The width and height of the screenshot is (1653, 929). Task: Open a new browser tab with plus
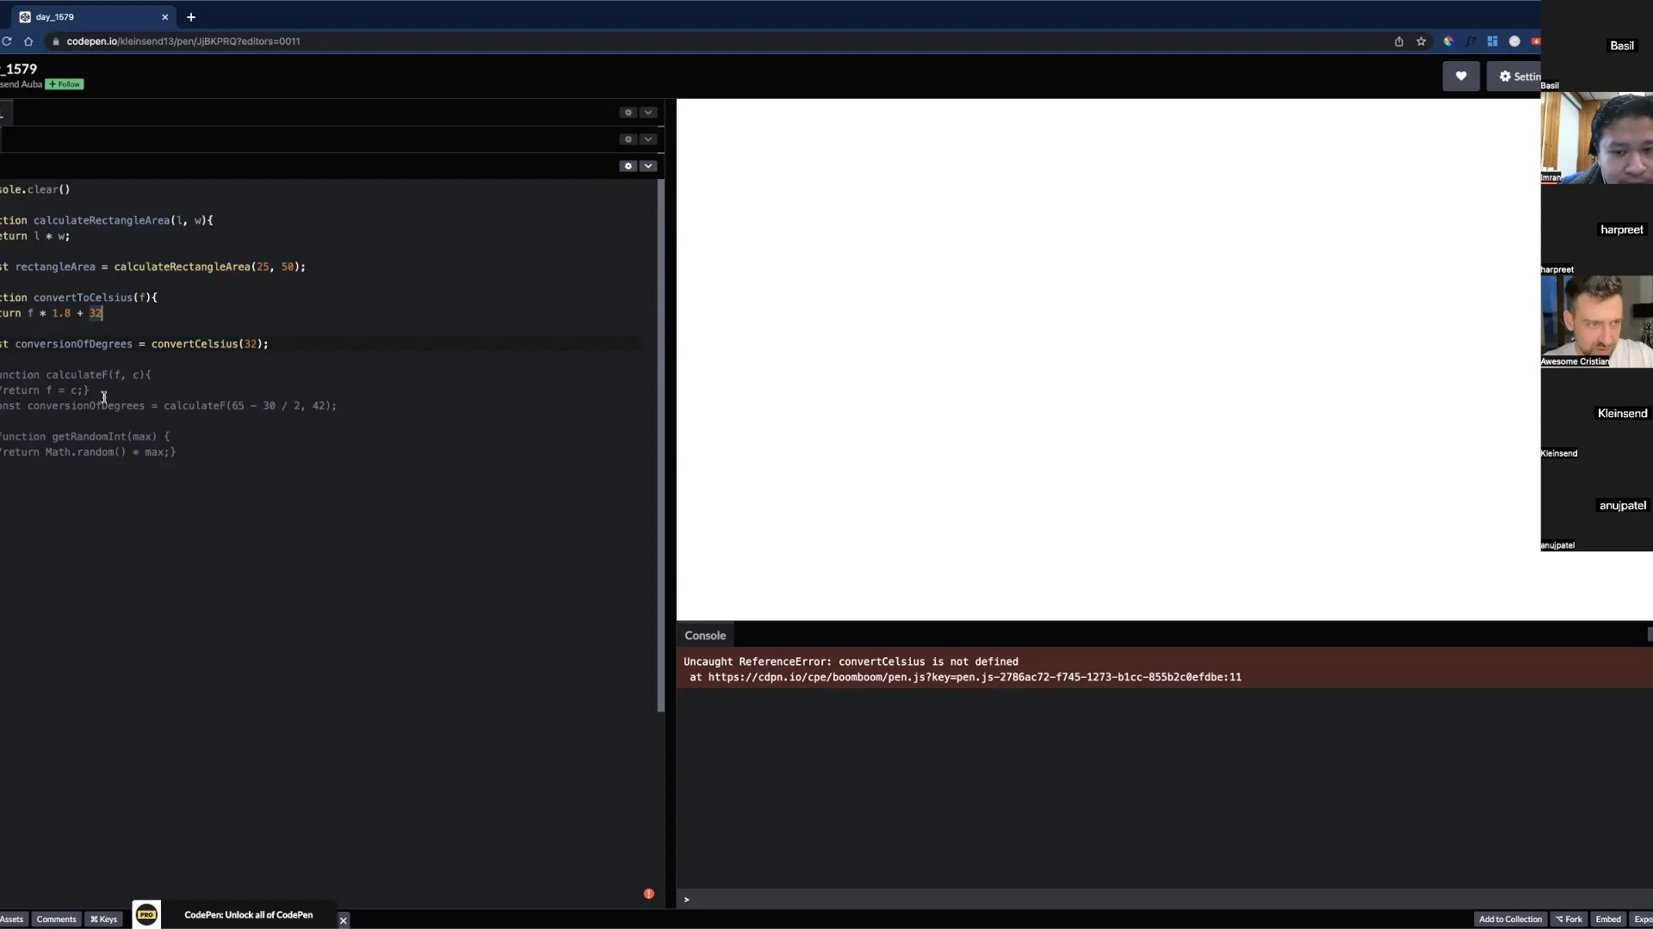pos(191,17)
